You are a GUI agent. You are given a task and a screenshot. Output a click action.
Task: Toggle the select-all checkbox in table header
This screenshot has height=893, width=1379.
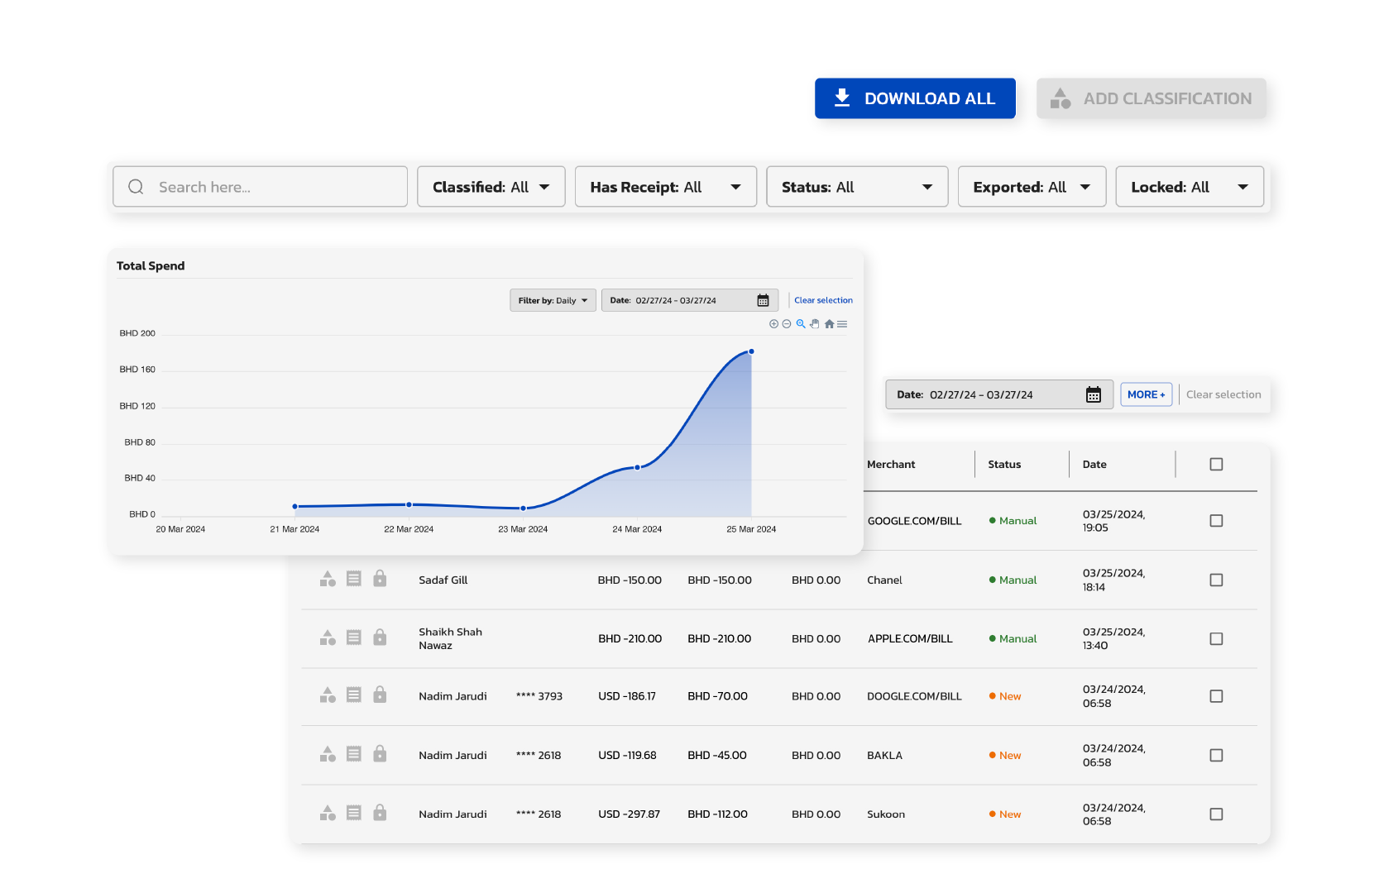[1216, 465]
